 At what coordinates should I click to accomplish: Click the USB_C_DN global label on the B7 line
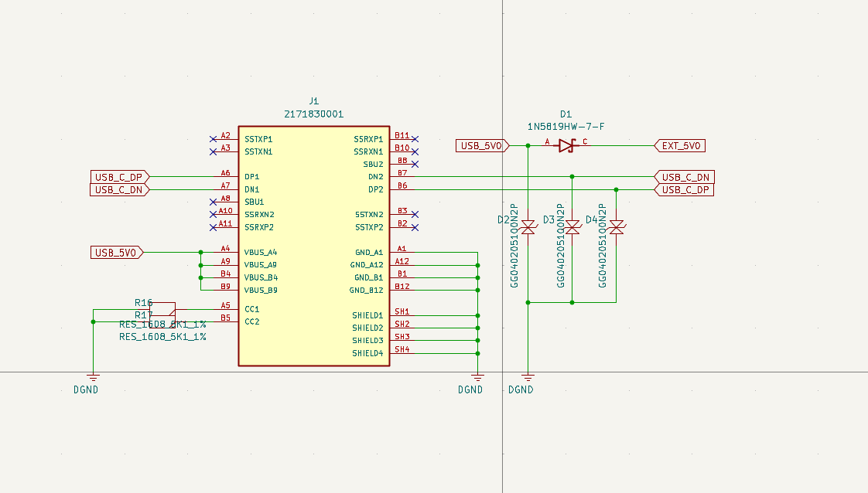point(684,178)
